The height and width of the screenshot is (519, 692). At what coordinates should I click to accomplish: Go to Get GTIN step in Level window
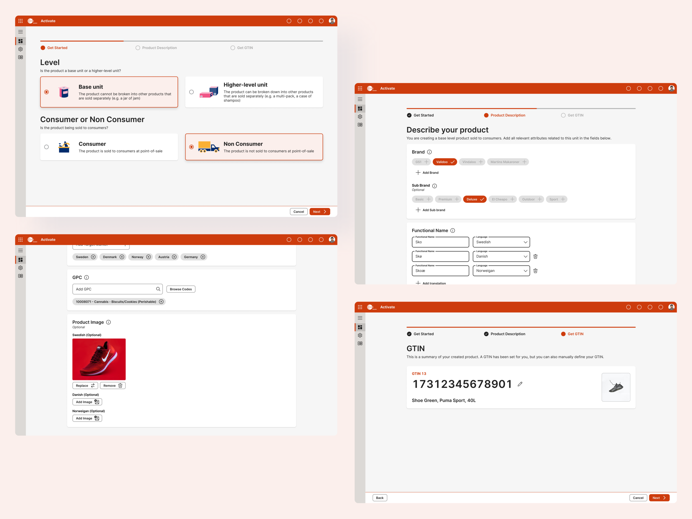point(242,48)
